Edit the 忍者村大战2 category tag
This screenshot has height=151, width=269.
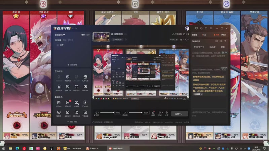126,40
